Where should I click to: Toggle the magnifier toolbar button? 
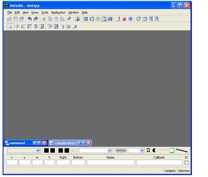tap(104, 19)
